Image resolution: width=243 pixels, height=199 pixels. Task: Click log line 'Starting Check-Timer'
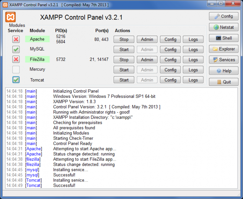[x=73, y=138]
